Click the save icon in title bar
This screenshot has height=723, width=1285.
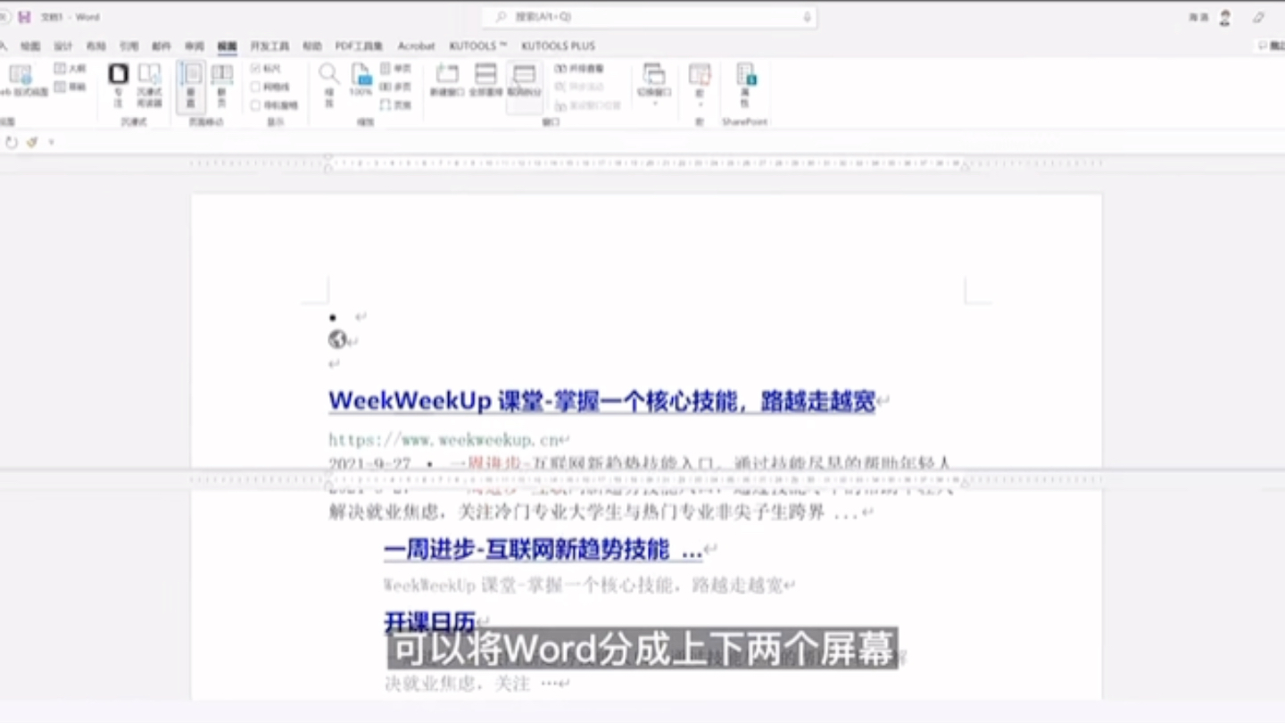tap(24, 17)
